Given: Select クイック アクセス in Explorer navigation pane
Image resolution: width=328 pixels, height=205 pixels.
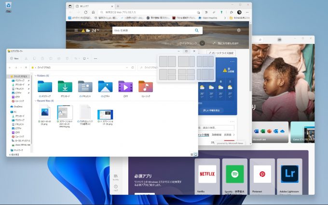Looking at the screenshot, I should (x=19, y=77).
